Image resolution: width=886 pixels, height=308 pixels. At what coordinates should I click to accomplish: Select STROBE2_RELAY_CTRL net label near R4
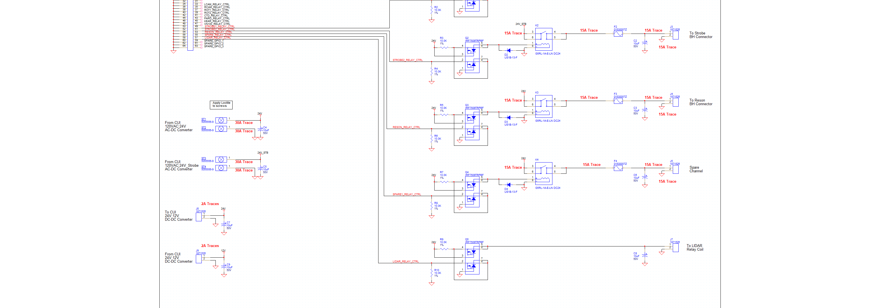408,60
